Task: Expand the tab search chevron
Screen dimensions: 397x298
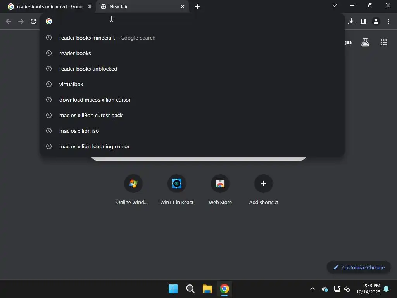Action: tap(335, 5)
